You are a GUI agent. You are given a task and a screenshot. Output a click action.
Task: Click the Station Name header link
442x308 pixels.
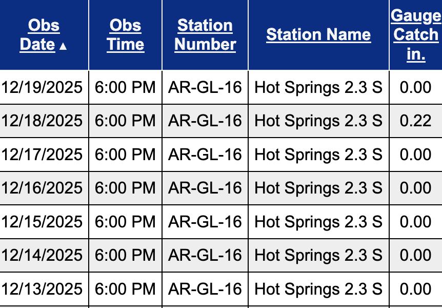coord(318,35)
